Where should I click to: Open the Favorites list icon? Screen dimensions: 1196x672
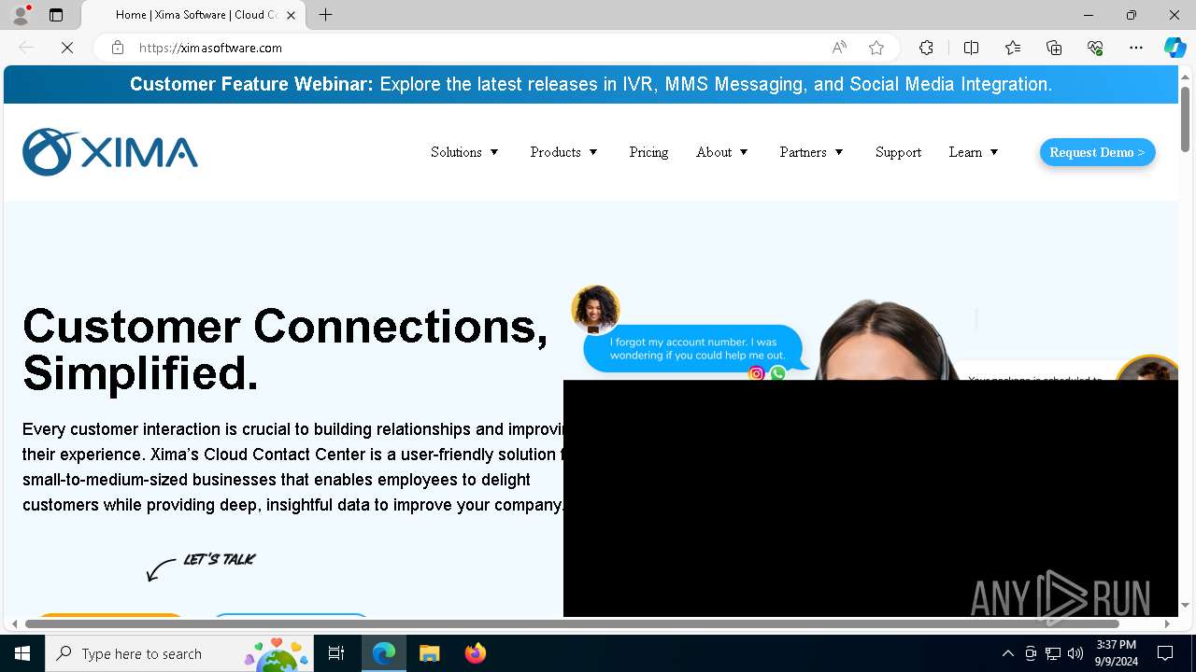[x=1013, y=48]
